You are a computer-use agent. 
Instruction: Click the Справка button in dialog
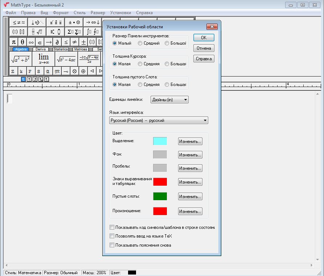[204, 59]
